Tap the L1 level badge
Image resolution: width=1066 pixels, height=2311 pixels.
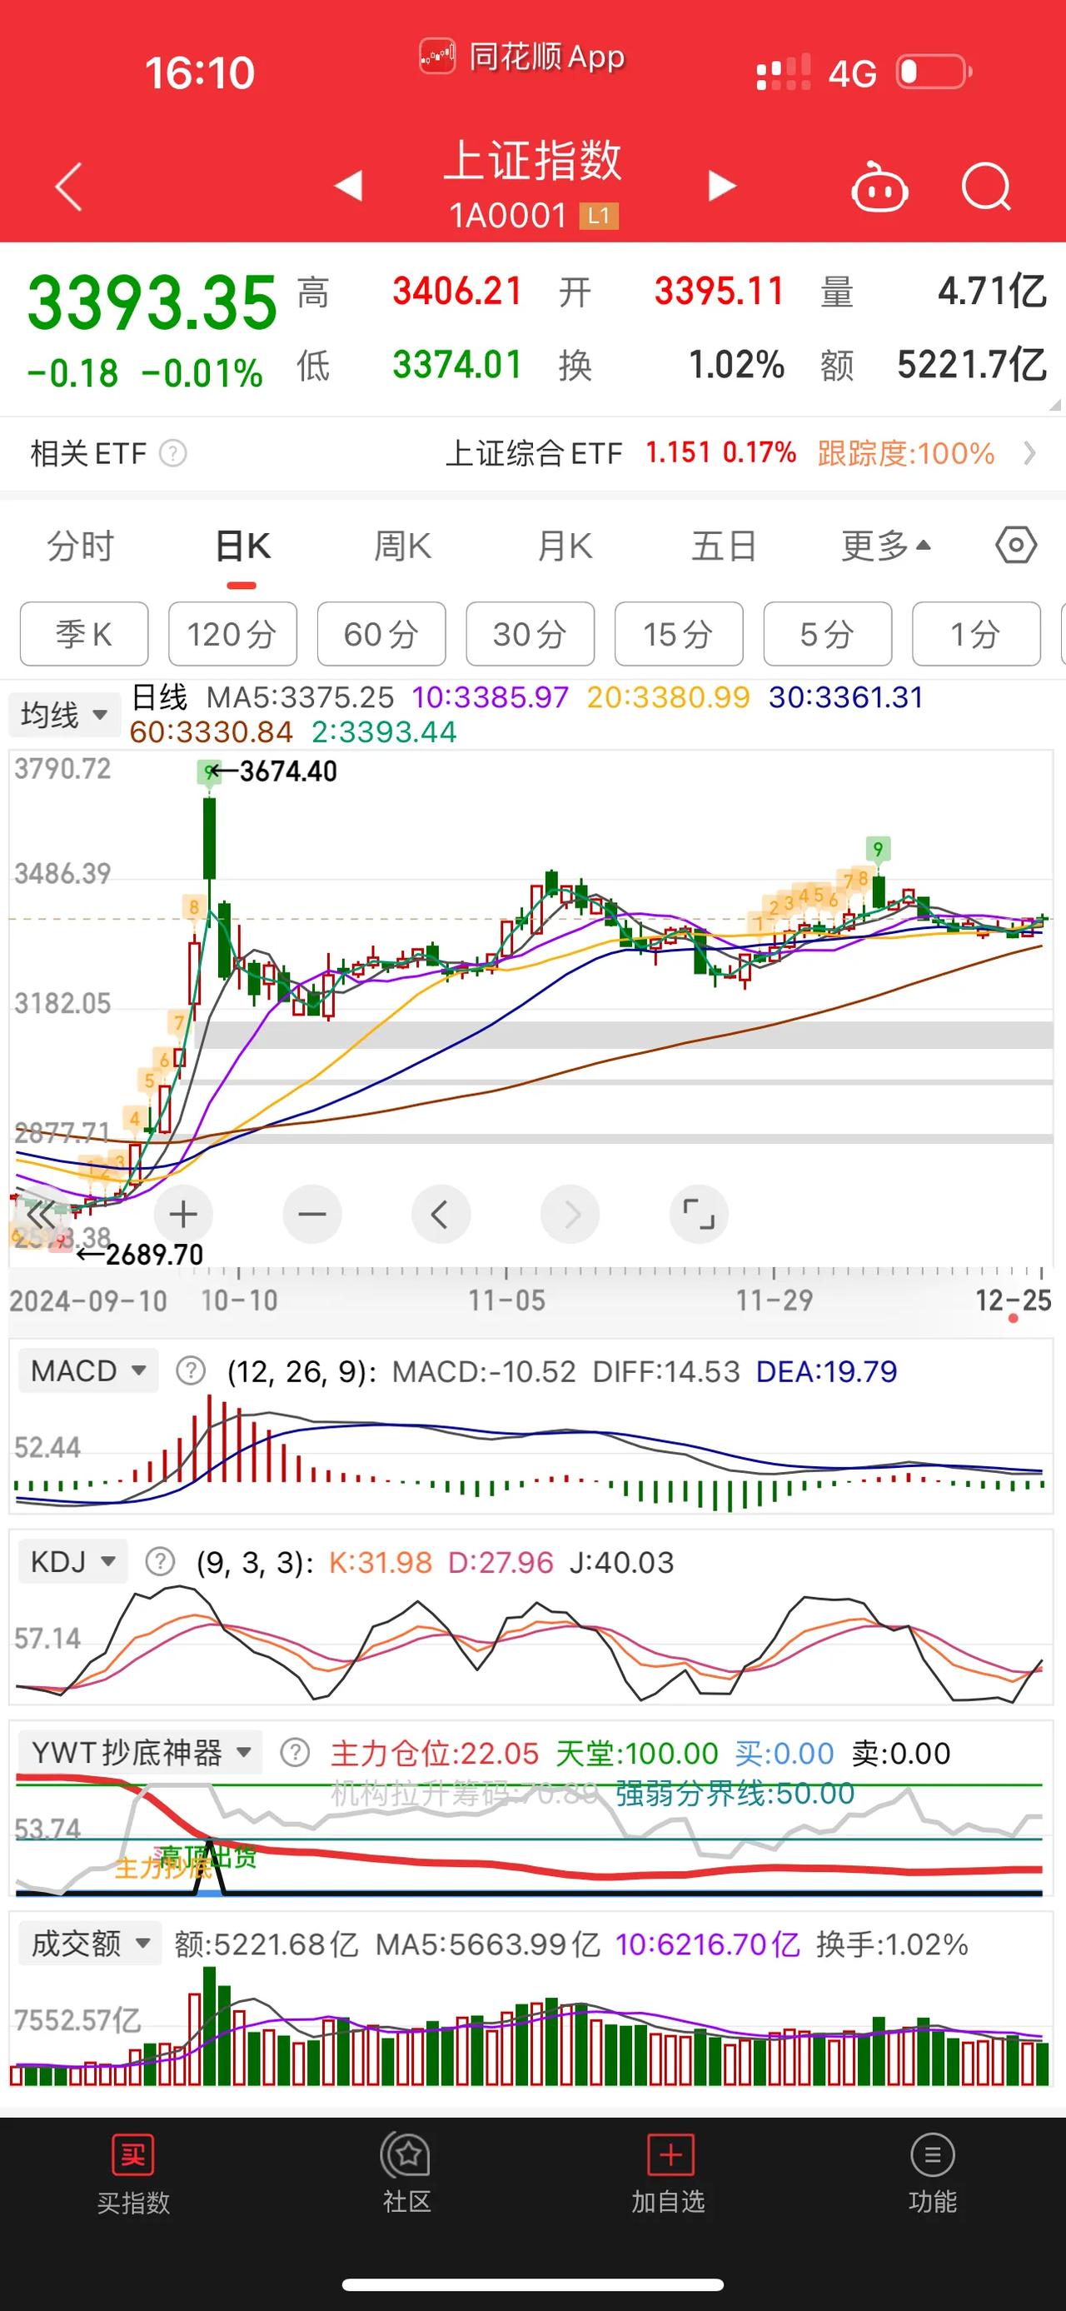[x=599, y=215]
